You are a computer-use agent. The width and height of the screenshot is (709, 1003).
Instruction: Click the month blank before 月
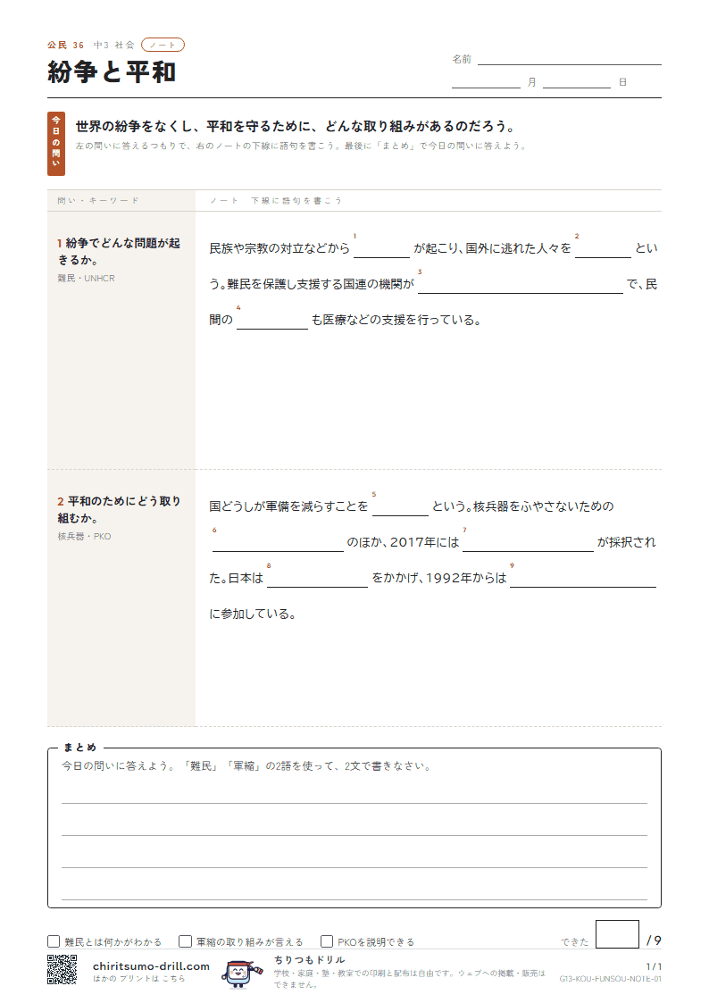click(x=486, y=82)
